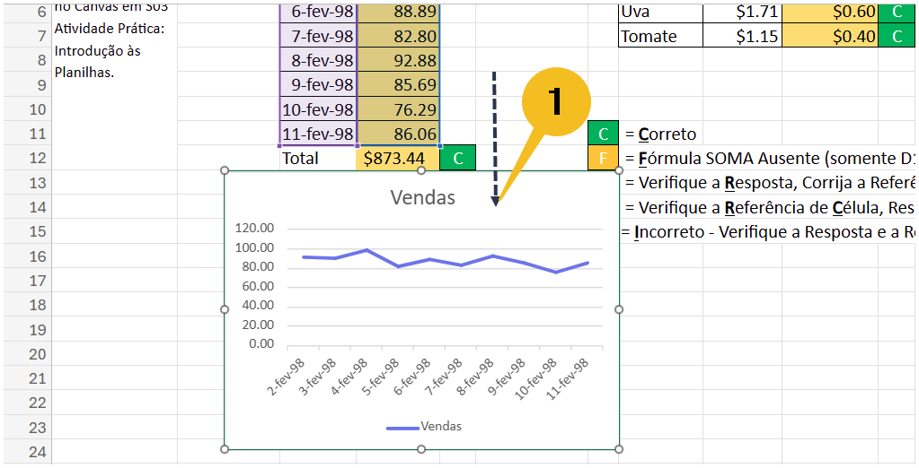
Task: Click the 120.00 vertical axis label
Action: pos(253,229)
